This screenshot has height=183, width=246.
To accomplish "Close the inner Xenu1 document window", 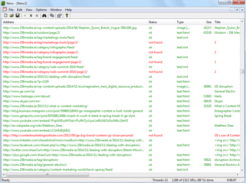I will pyautogui.click(x=242, y=10).
